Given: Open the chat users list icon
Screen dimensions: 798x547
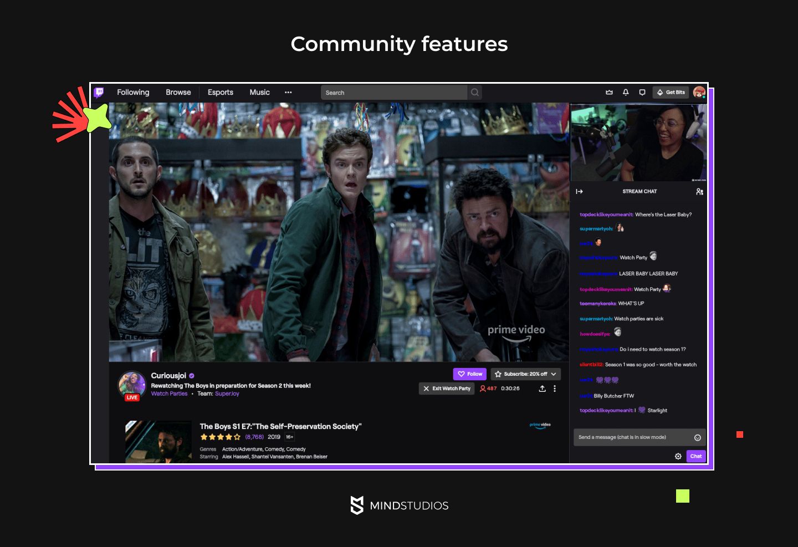Looking at the screenshot, I should tap(699, 191).
